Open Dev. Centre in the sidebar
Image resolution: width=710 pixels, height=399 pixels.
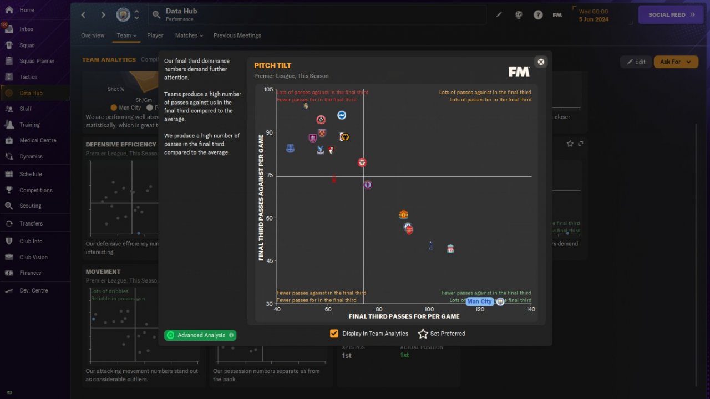pyautogui.click(x=34, y=291)
